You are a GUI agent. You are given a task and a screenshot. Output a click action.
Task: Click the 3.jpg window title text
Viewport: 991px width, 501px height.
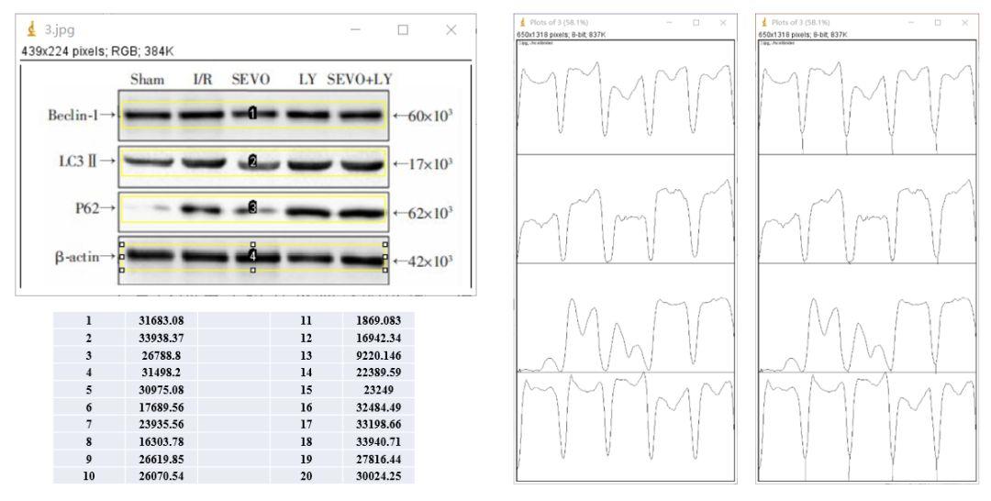pos(59,29)
